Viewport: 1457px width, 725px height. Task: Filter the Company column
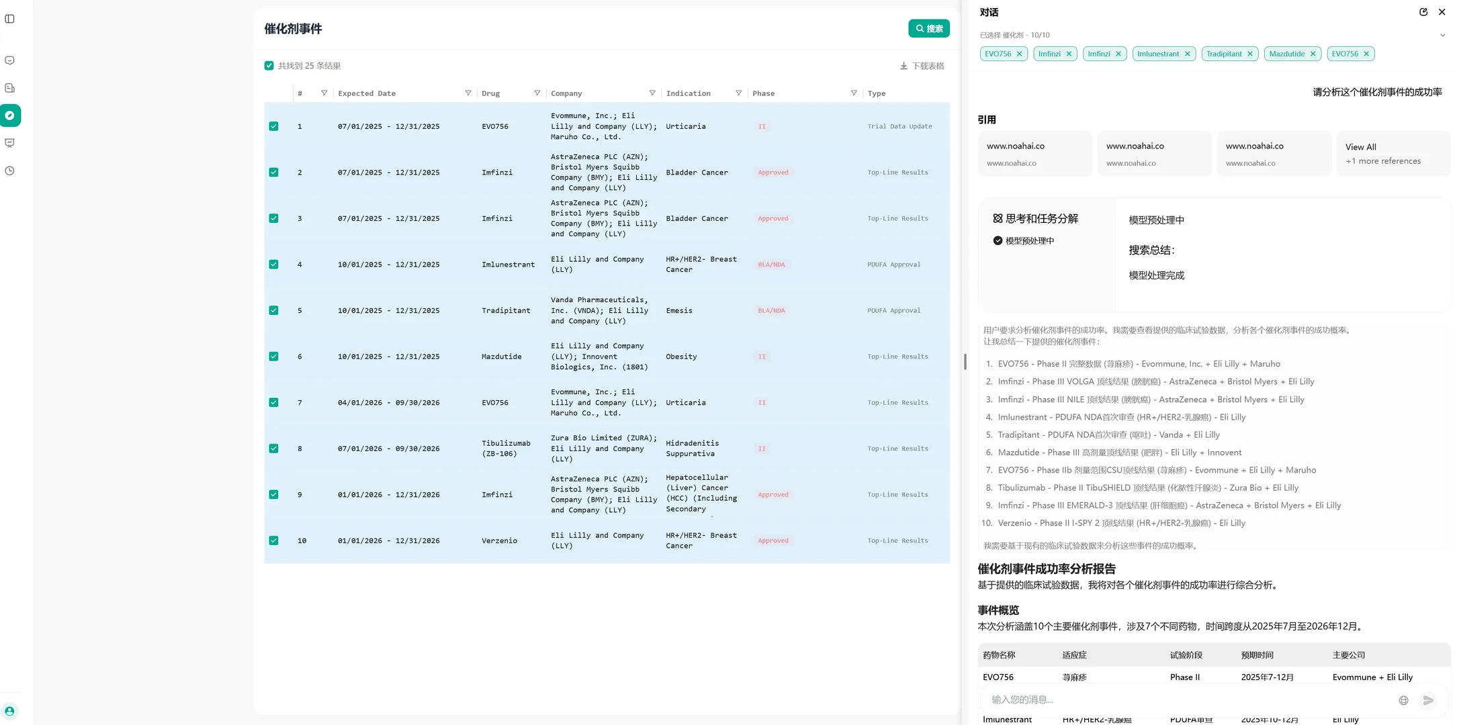(x=652, y=93)
